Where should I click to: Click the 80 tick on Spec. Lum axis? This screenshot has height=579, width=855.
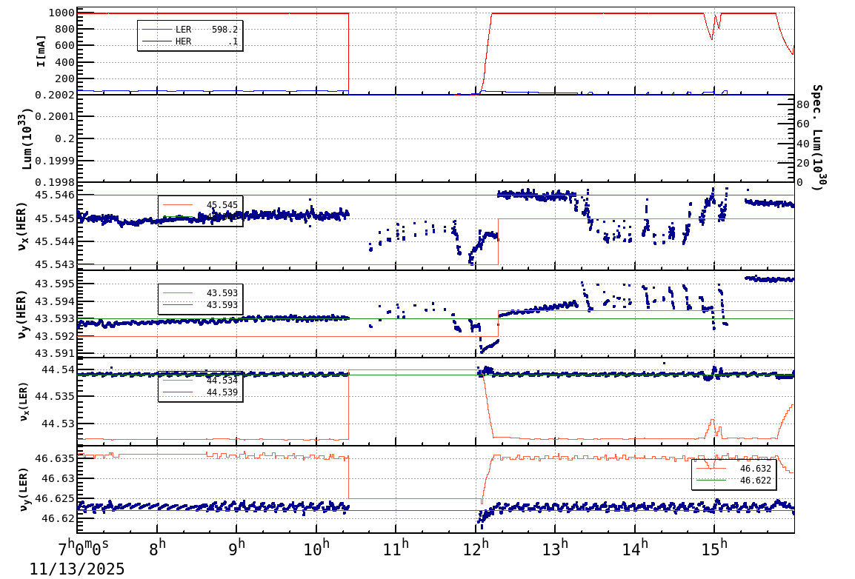(802, 105)
